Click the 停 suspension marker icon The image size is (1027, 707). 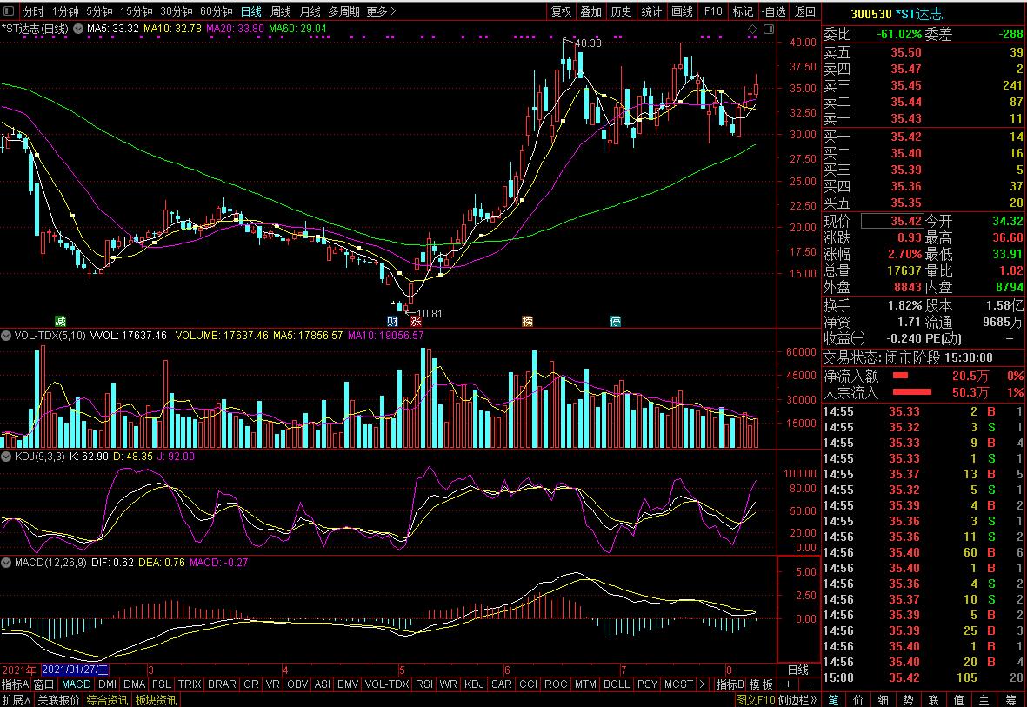[615, 321]
